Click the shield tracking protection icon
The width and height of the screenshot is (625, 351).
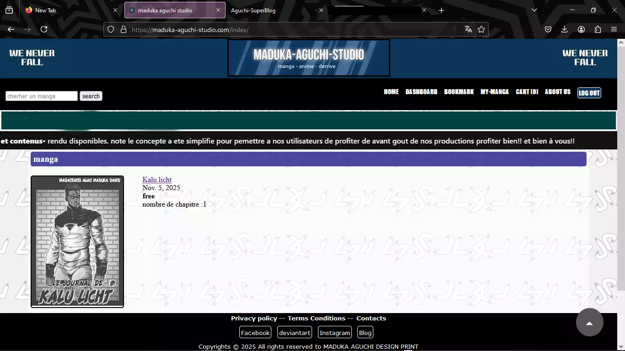[x=111, y=29]
